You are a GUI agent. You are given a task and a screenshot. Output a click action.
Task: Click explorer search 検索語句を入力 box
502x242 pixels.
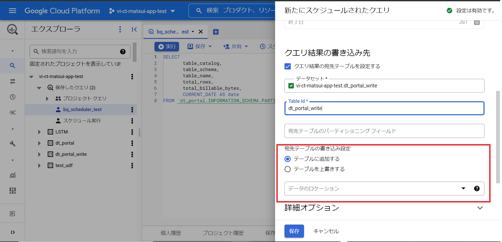click(x=80, y=52)
